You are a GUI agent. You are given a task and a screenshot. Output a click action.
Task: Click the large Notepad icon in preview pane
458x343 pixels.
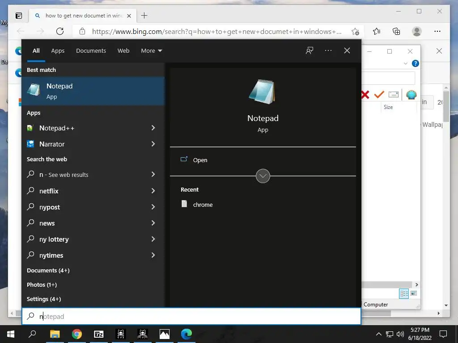click(262, 92)
